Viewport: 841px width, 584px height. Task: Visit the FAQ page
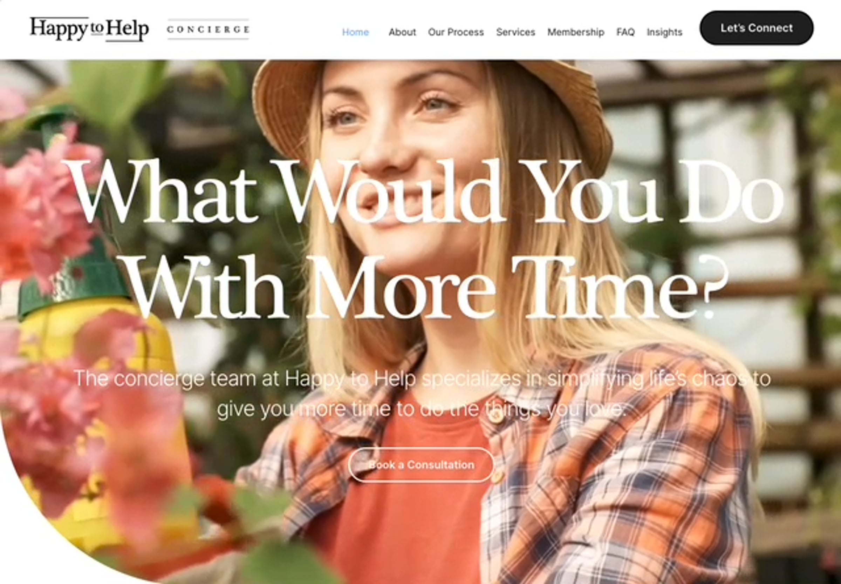[625, 32]
